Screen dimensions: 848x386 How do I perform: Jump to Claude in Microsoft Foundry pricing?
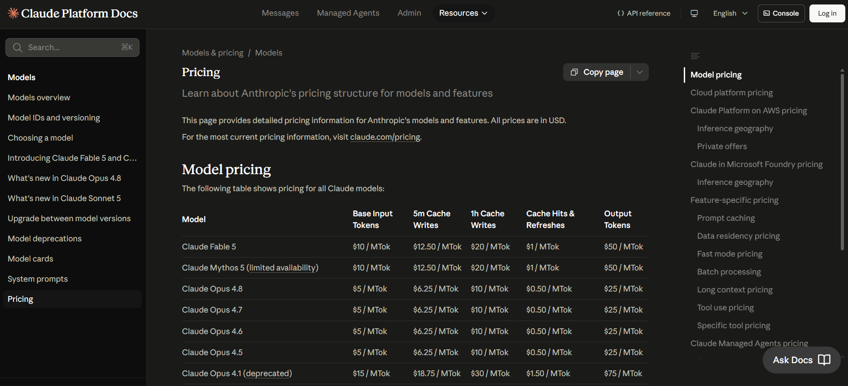(756, 164)
